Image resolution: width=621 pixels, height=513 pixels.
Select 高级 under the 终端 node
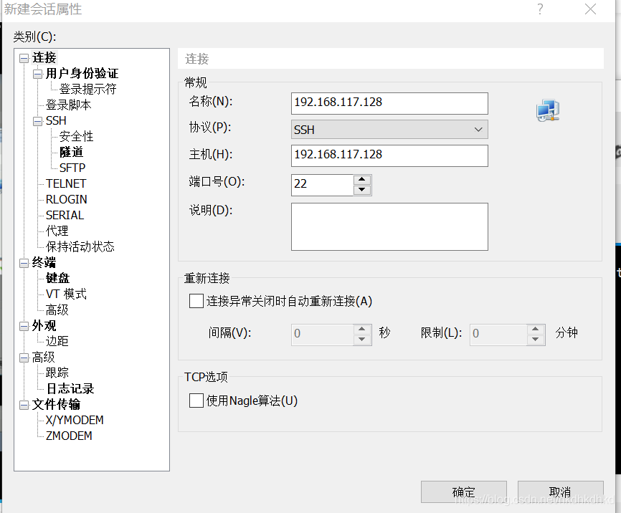57,310
